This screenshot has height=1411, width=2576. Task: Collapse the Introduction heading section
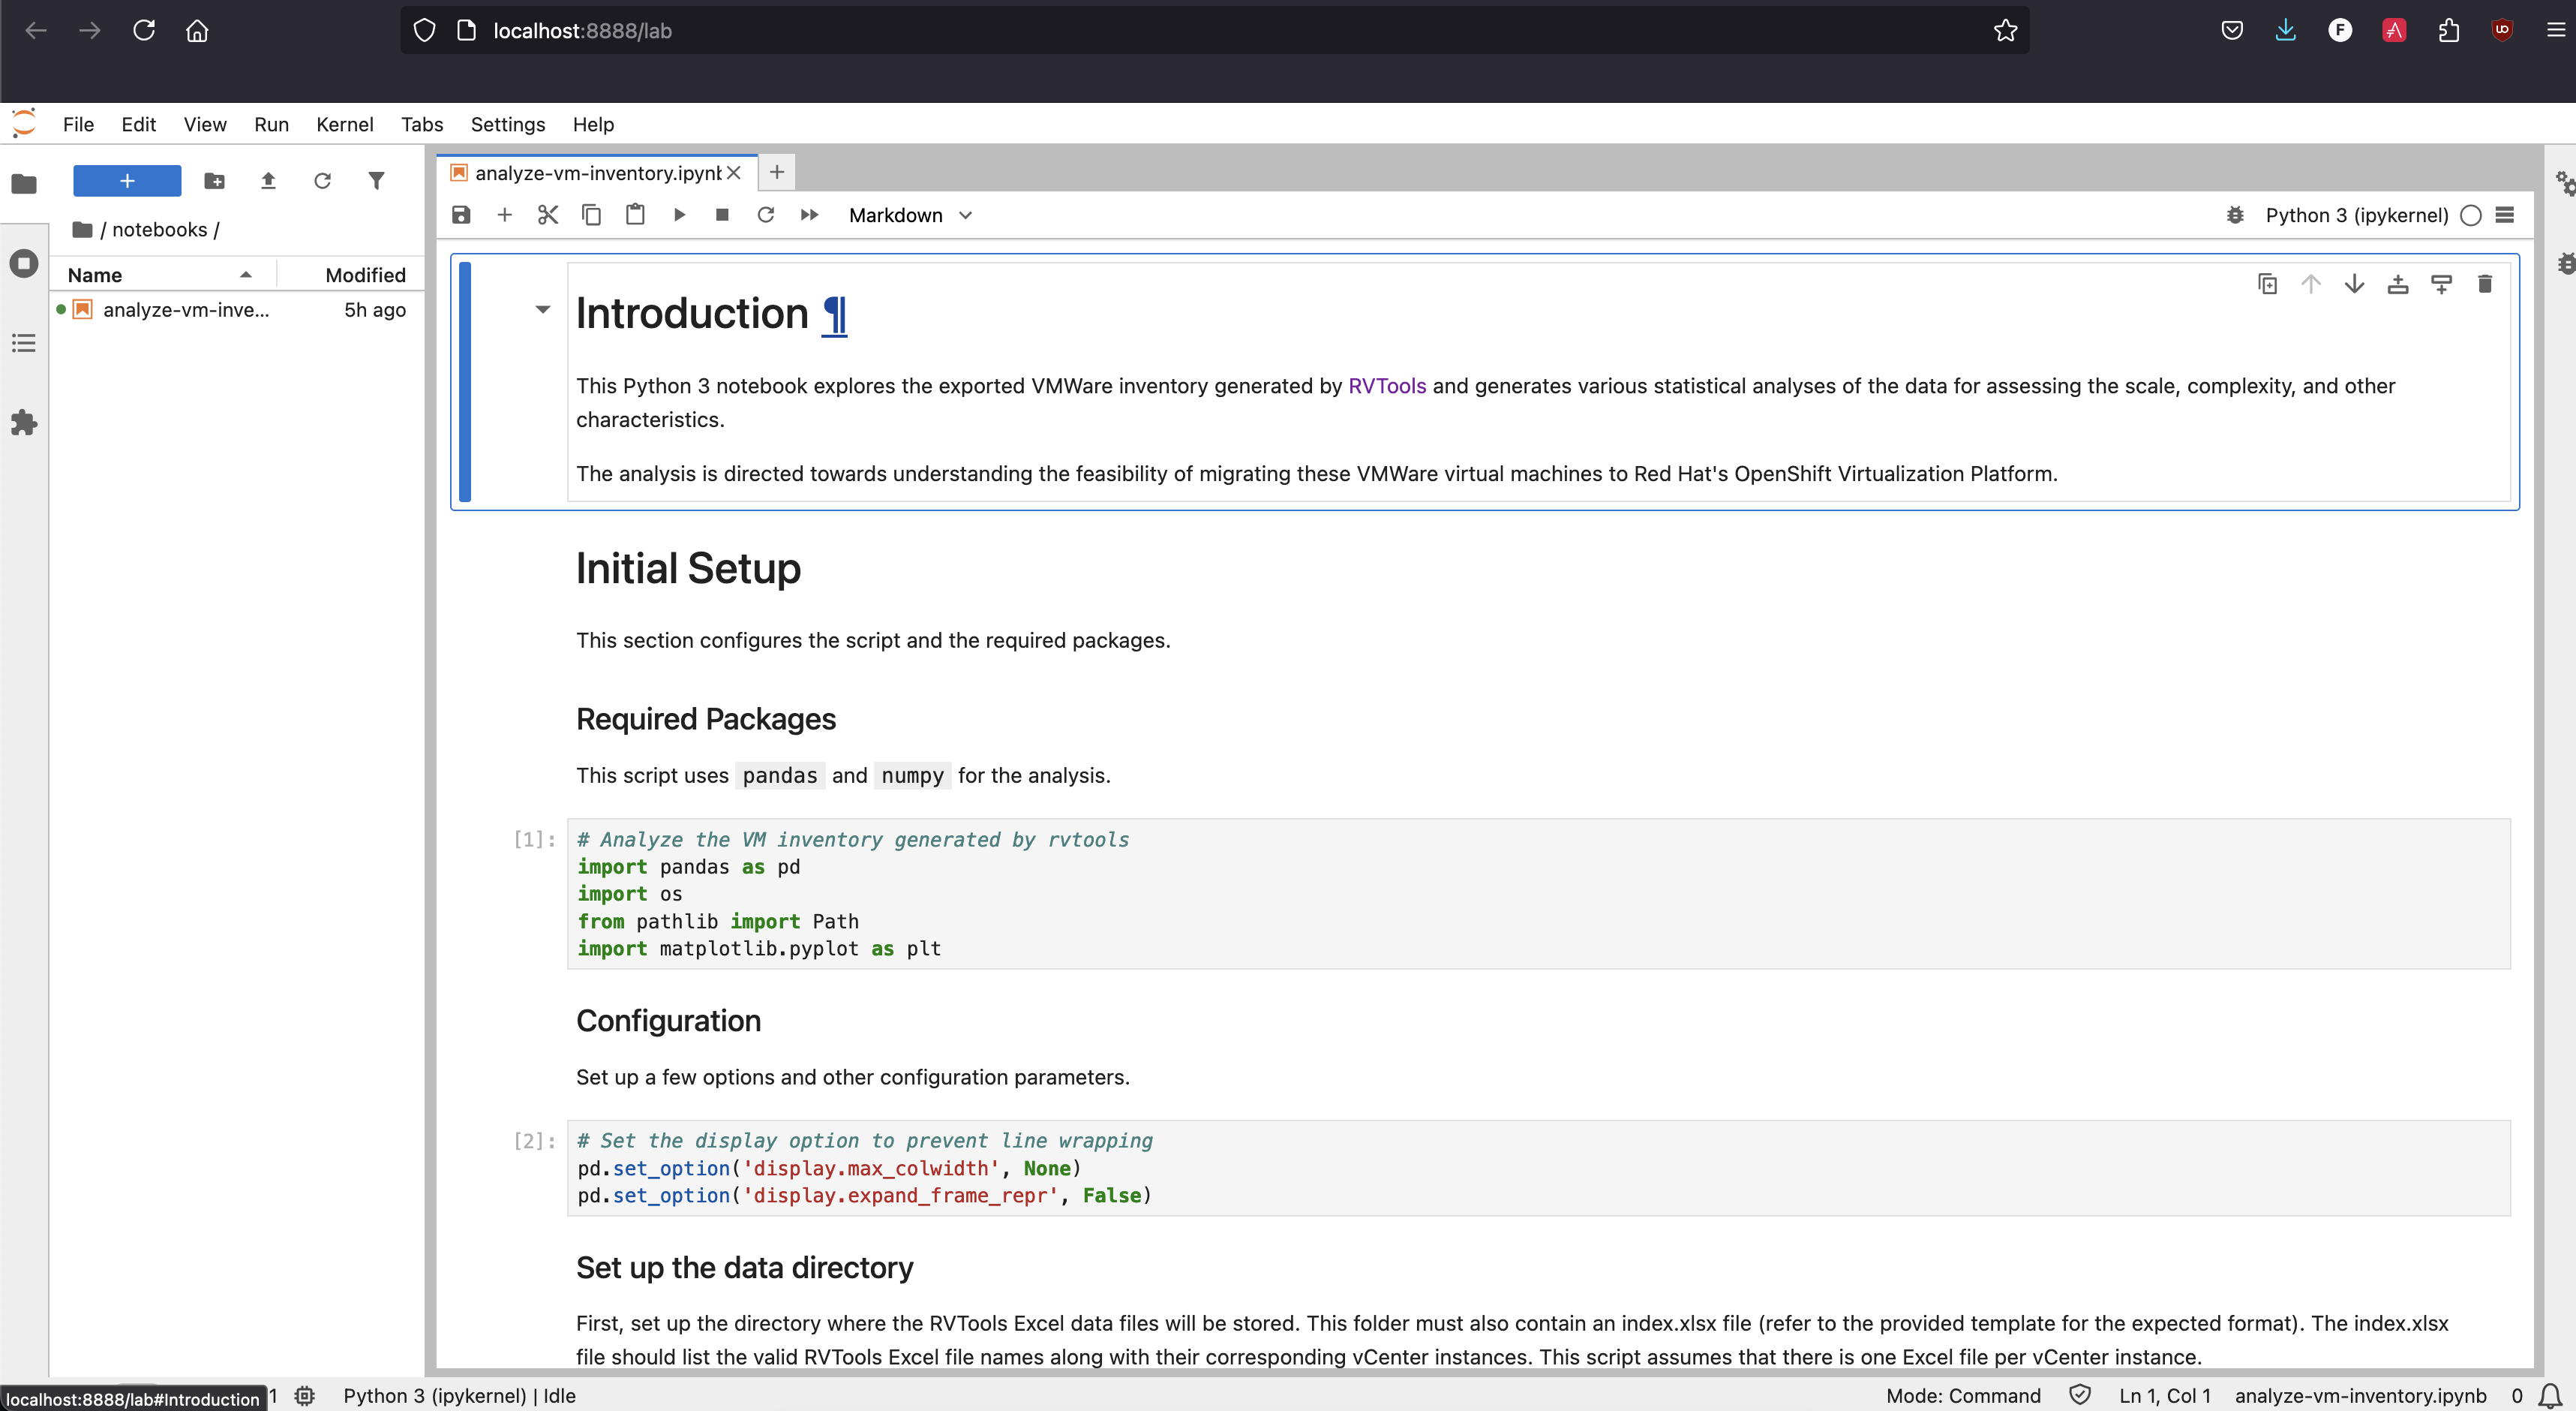[543, 309]
